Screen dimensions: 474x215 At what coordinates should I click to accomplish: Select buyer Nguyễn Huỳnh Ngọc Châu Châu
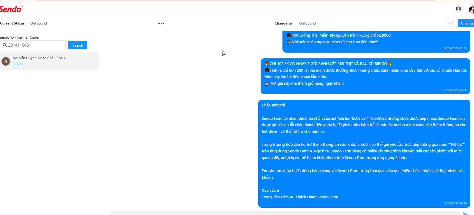coord(50,61)
